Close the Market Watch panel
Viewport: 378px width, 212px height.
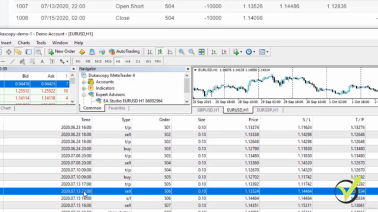[73, 69]
